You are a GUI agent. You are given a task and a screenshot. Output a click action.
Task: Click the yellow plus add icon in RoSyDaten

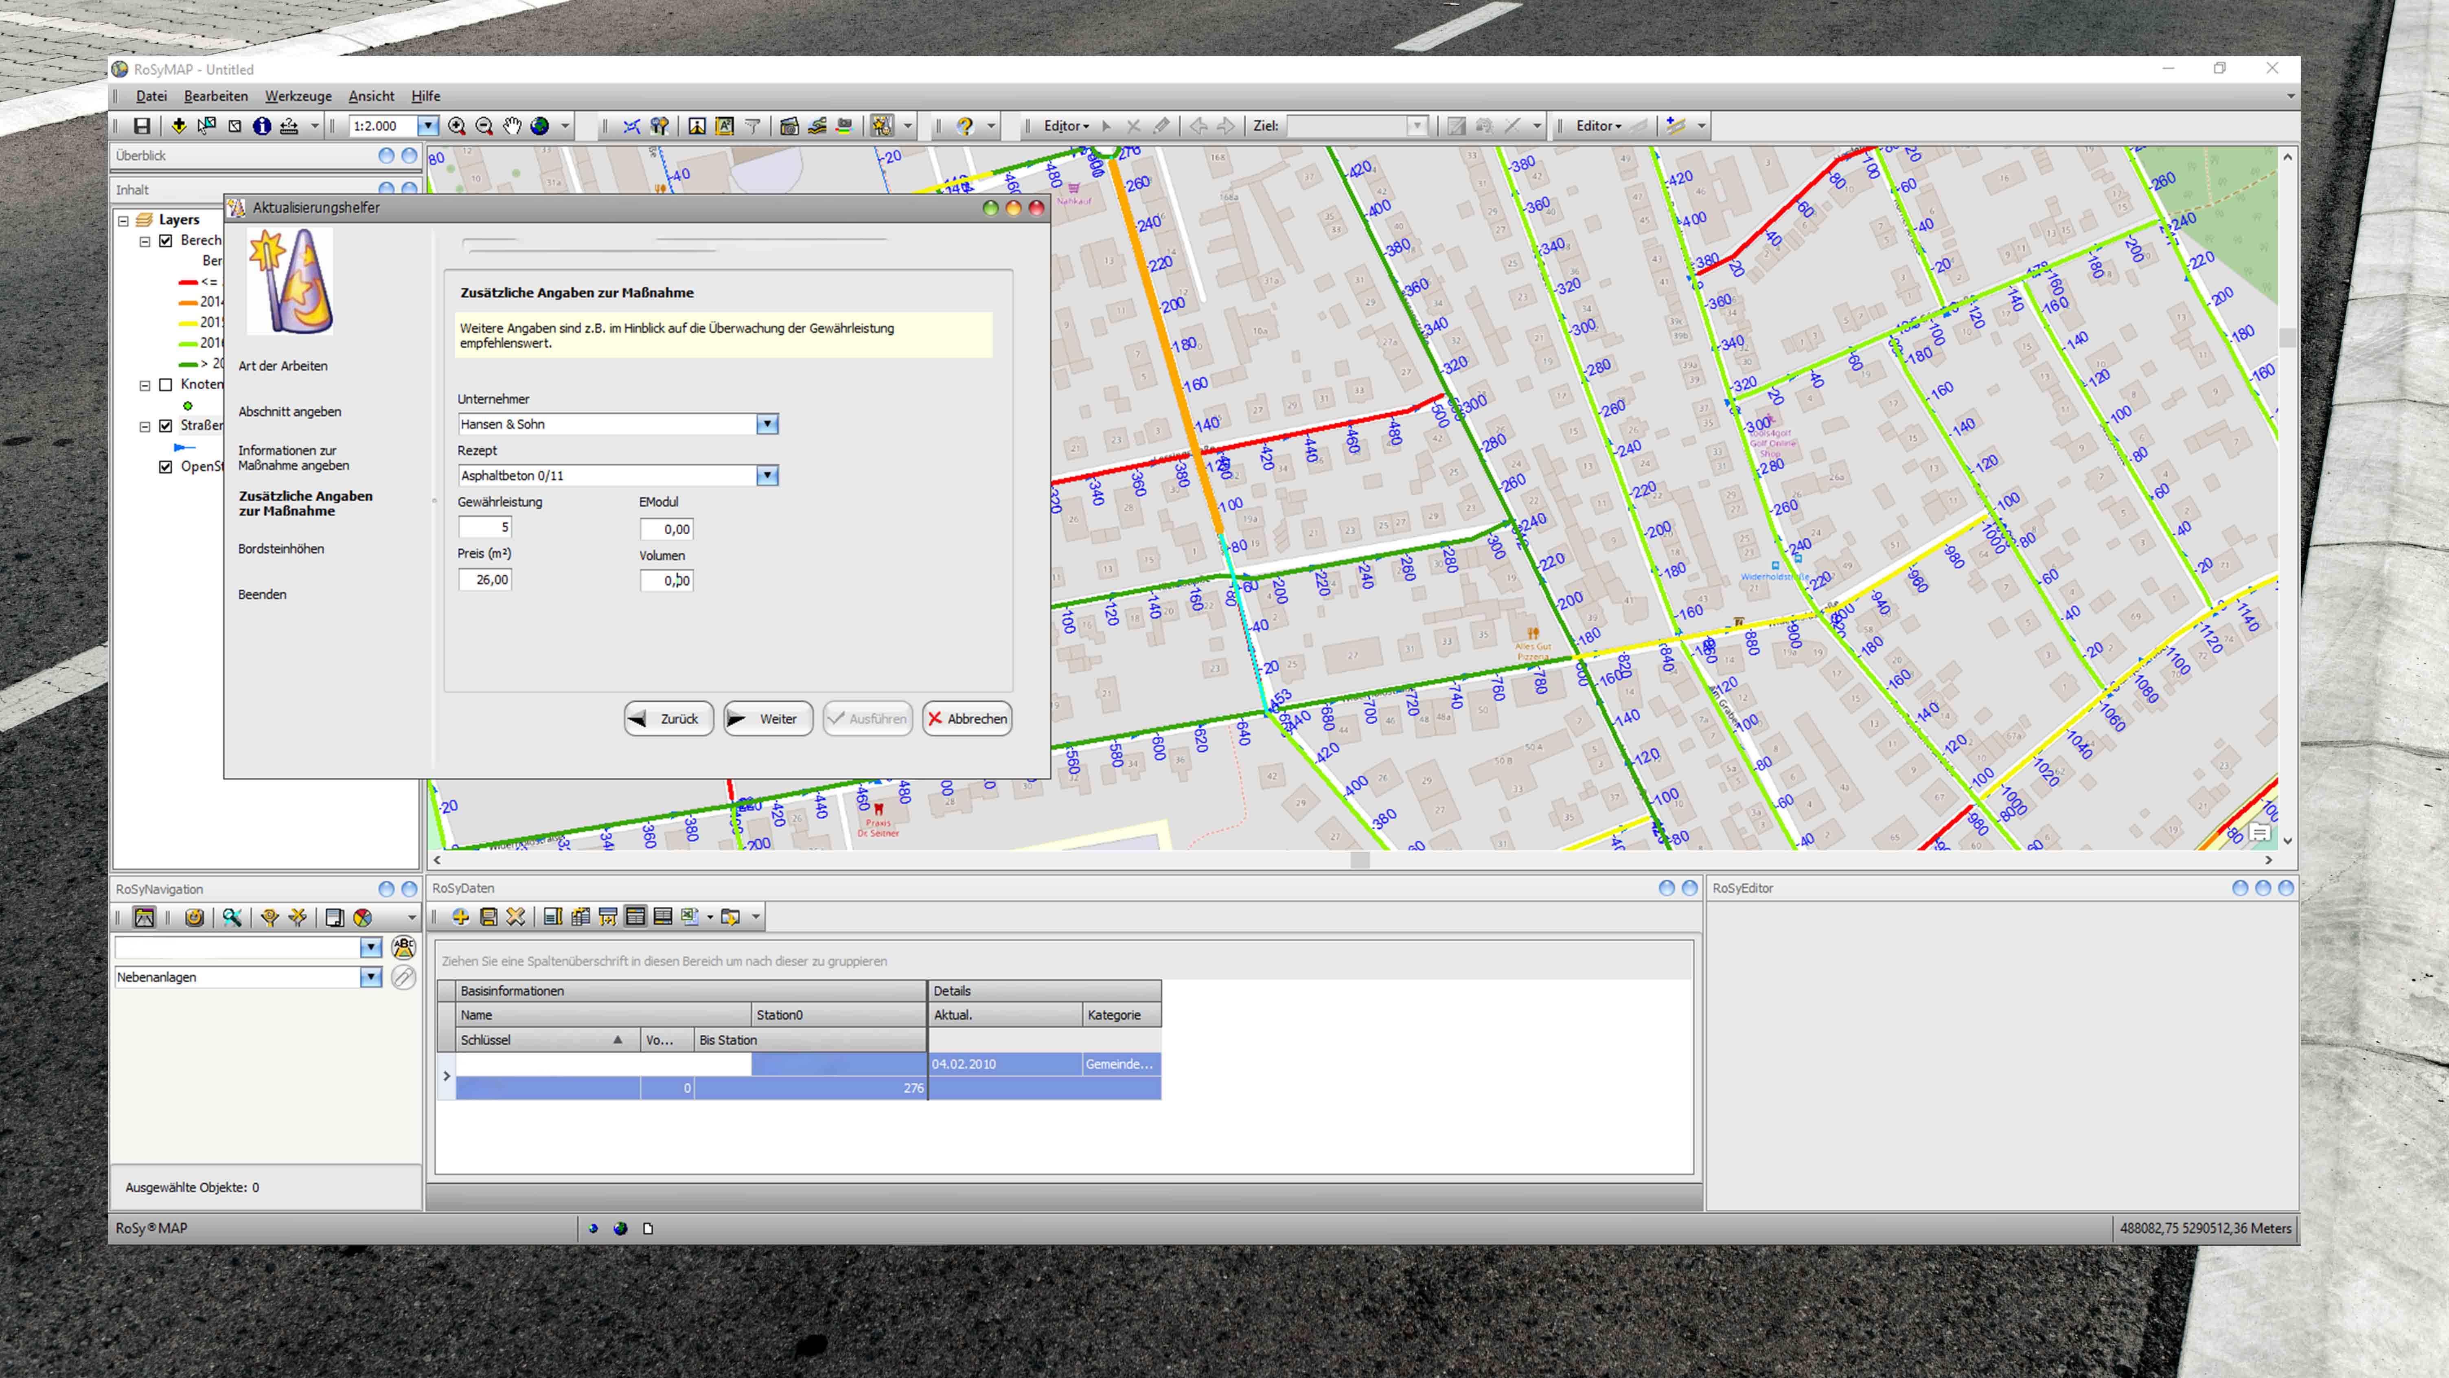coord(460,917)
